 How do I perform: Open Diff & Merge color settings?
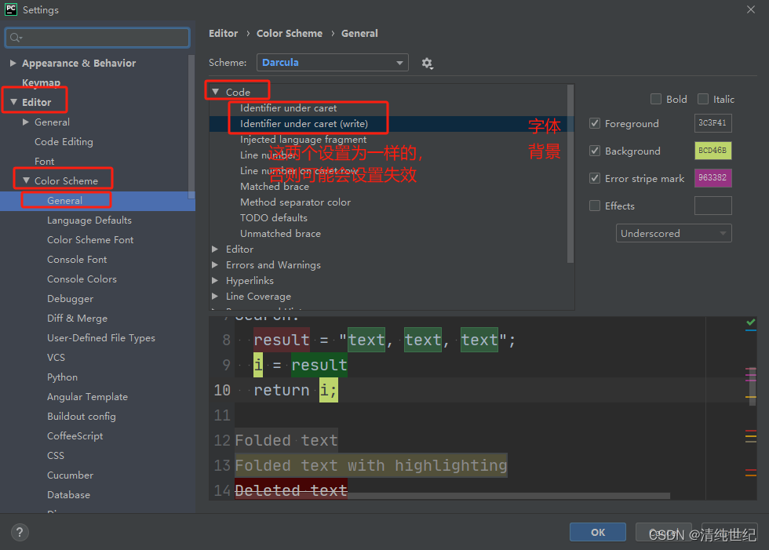coord(77,318)
